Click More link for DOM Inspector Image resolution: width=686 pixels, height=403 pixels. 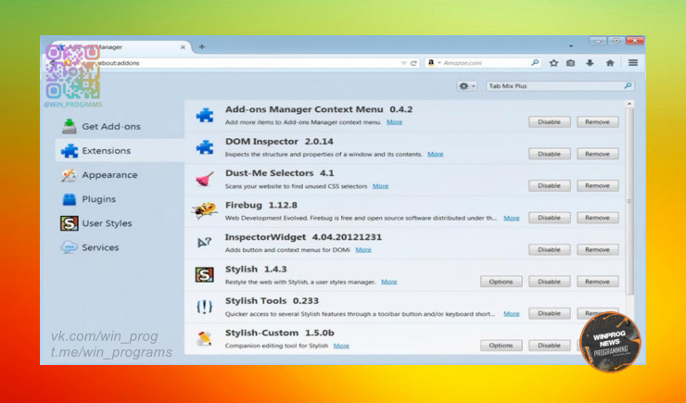point(436,154)
